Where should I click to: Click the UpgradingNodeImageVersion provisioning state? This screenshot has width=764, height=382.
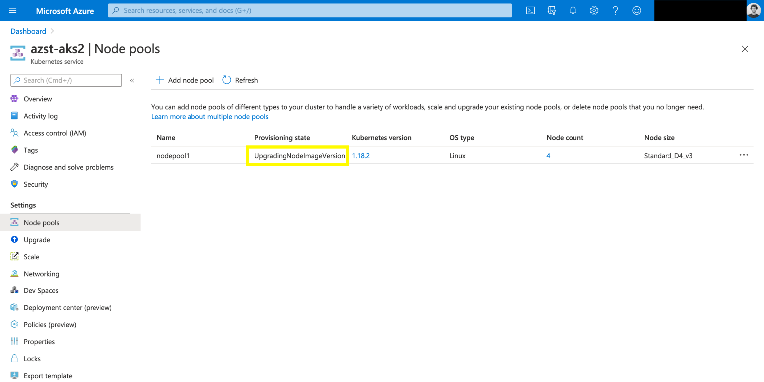(x=299, y=156)
